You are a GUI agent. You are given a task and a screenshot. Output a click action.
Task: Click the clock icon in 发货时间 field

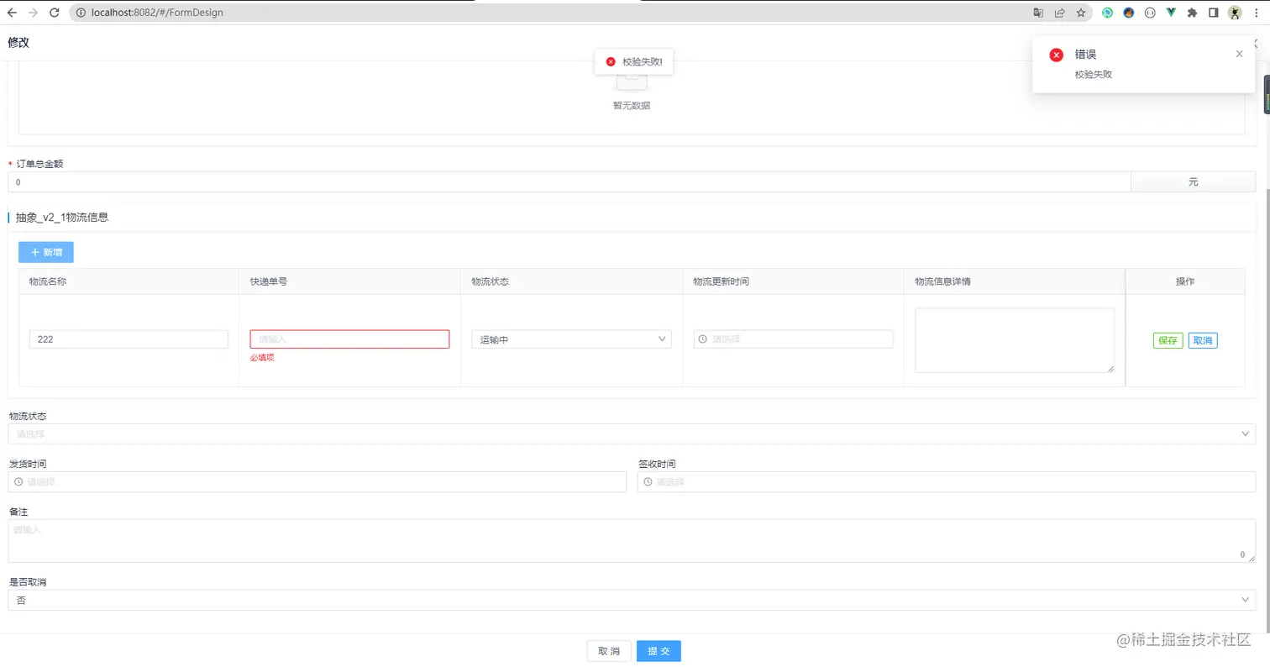(18, 482)
